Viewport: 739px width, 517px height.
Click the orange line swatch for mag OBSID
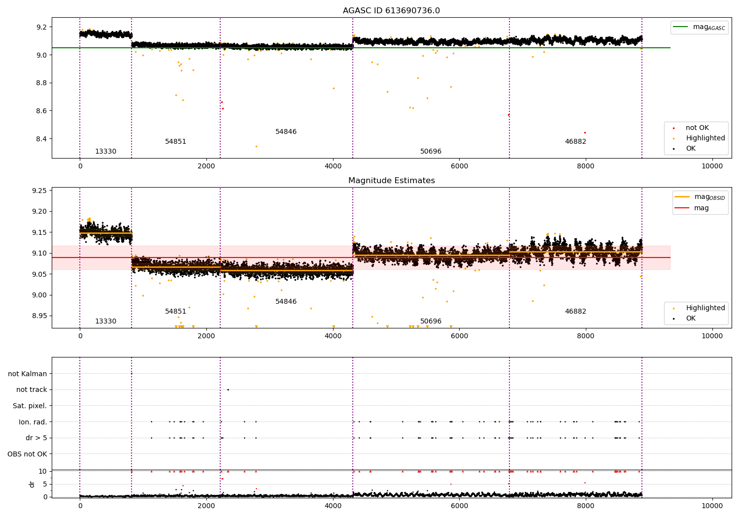pos(682,197)
